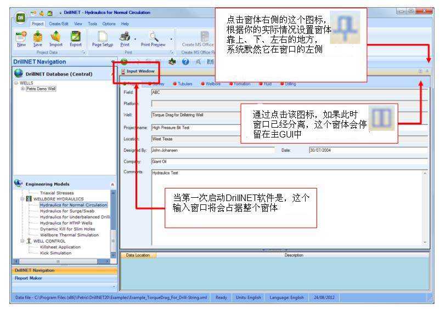
Task: Click Engineering Models horizontal scrollbar right arrow
Action: point(107,261)
